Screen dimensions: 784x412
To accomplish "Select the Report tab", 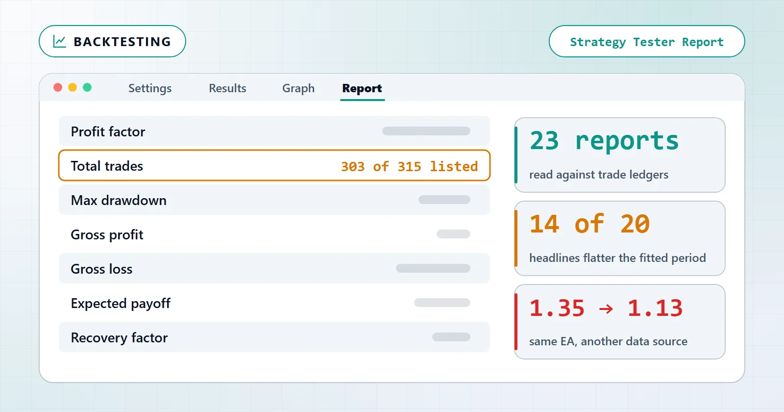I will click(x=362, y=88).
